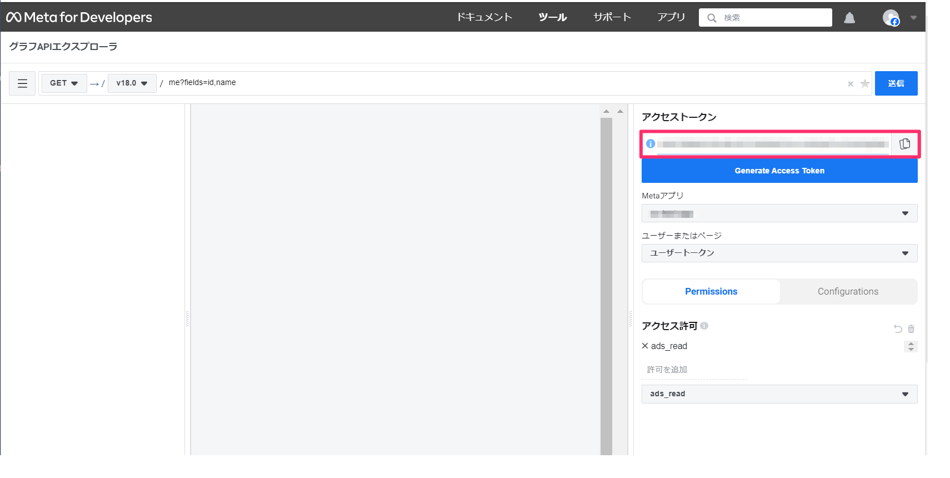Click left scroll-up arrow of response panel

[x=606, y=111]
